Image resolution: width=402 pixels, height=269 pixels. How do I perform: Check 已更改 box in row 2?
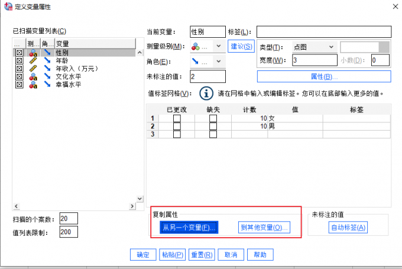(177, 126)
